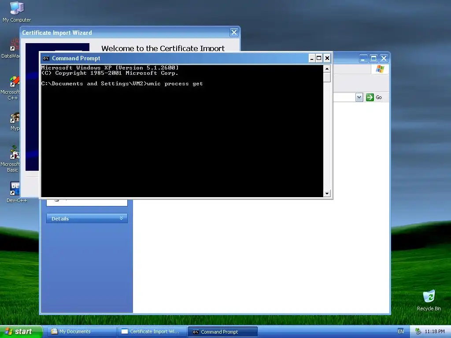Open the Microsoft C++ desktop shortcut
Viewport: 451px width, 338px height.
coord(11,88)
